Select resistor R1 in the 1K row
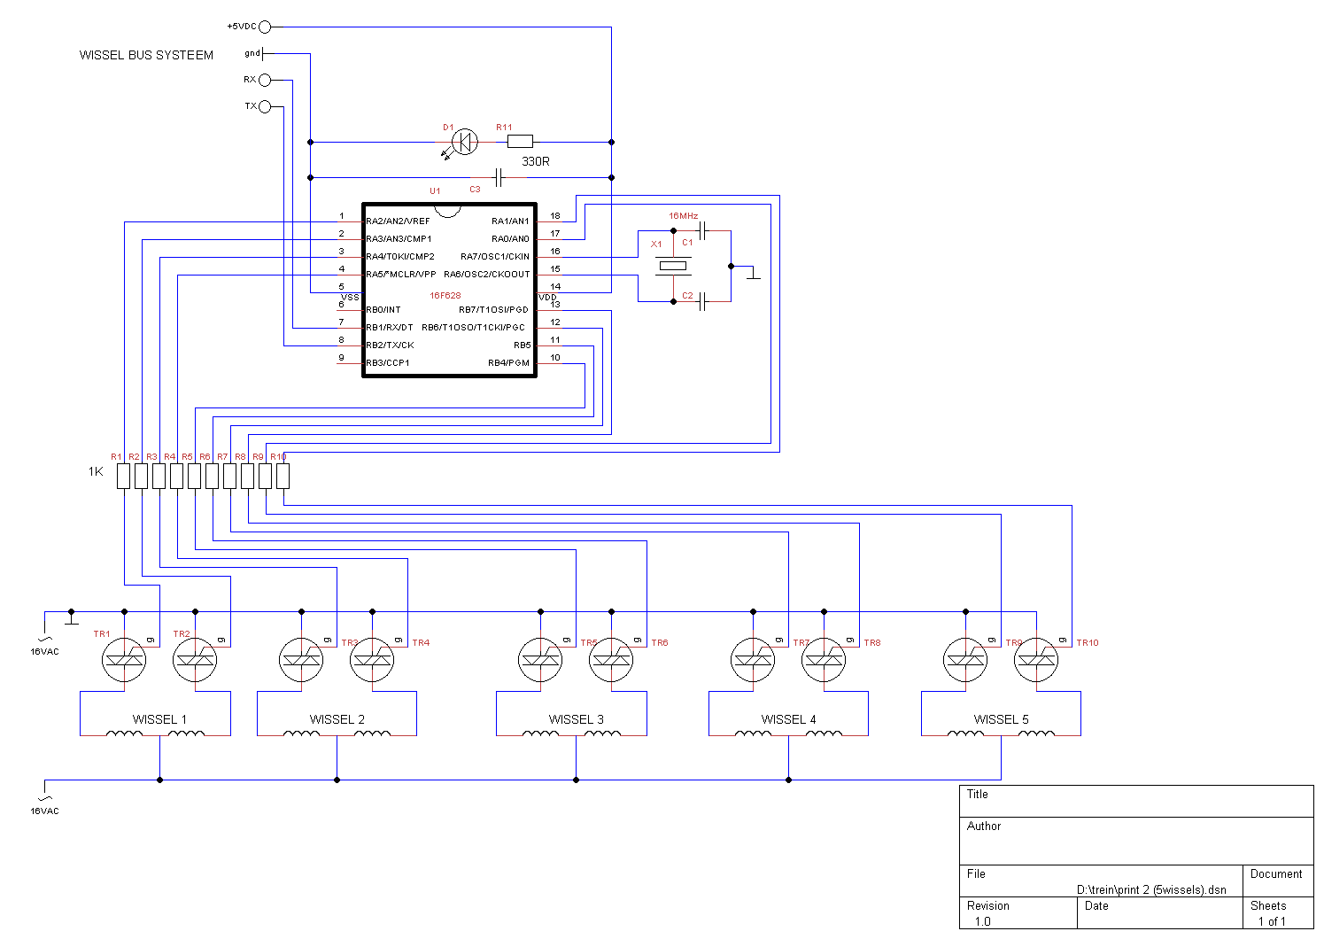The height and width of the screenshot is (939, 1324). point(124,477)
